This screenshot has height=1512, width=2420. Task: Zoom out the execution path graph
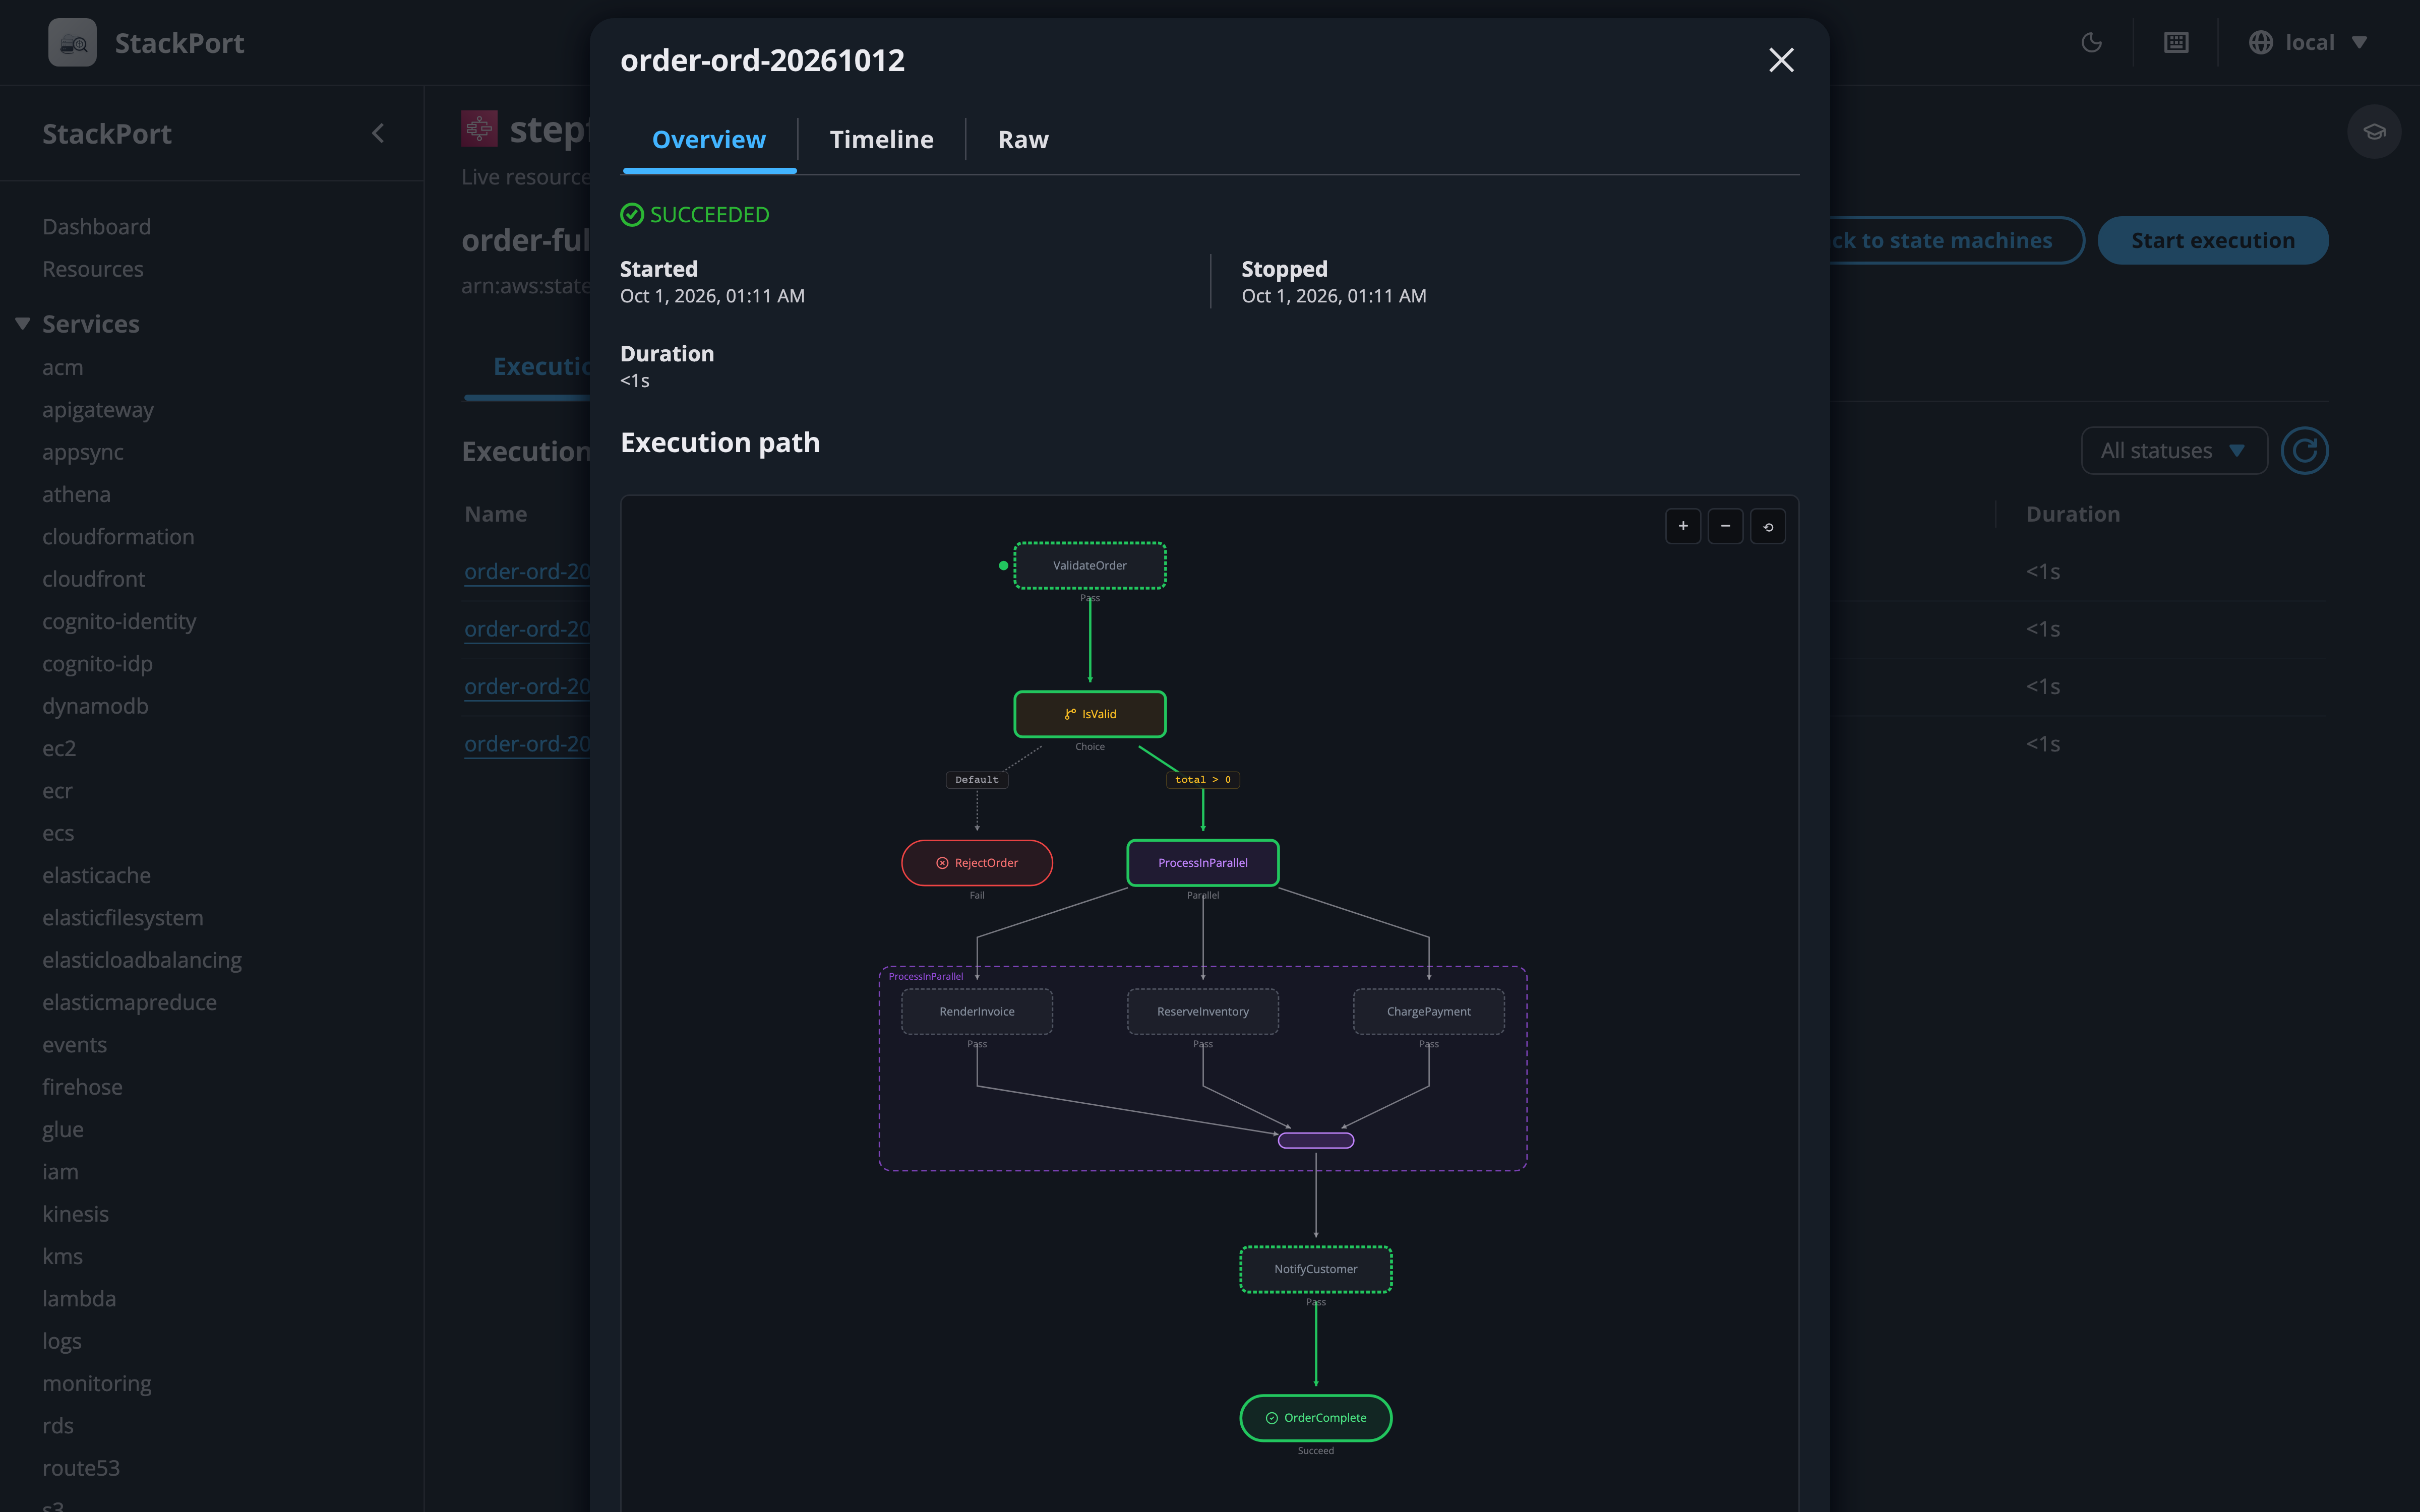tap(1725, 526)
